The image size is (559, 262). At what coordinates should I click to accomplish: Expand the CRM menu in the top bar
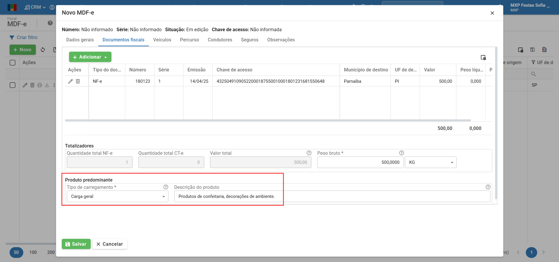(35, 7)
